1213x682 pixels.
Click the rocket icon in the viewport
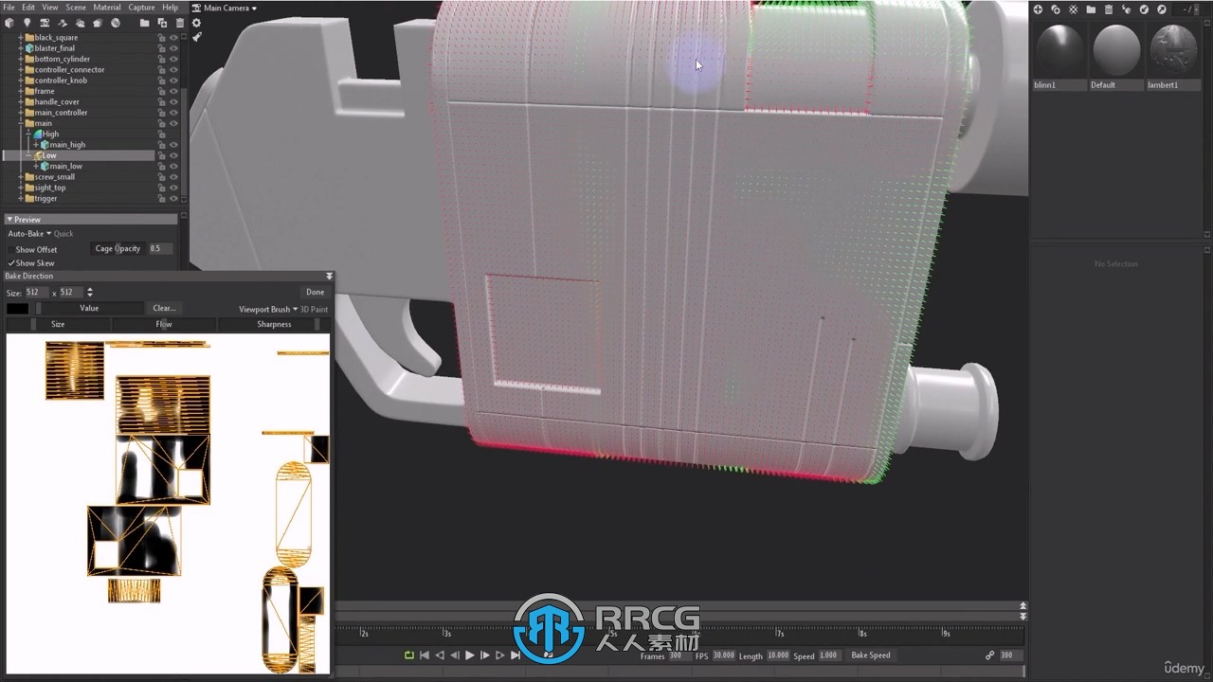coord(197,37)
